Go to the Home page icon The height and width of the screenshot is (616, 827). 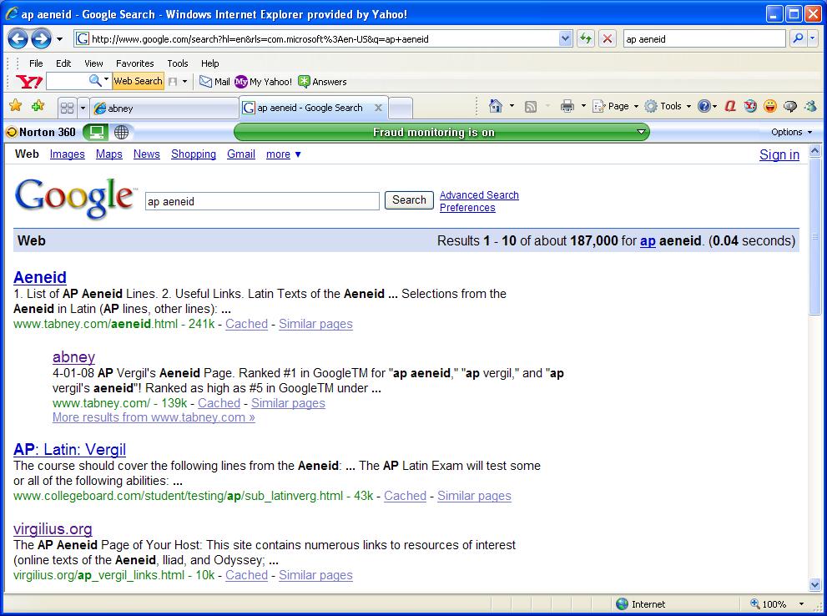click(x=495, y=107)
